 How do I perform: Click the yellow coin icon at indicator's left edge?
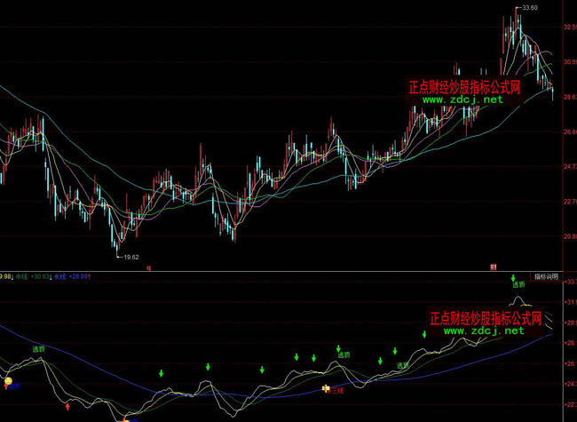point(9,382)
